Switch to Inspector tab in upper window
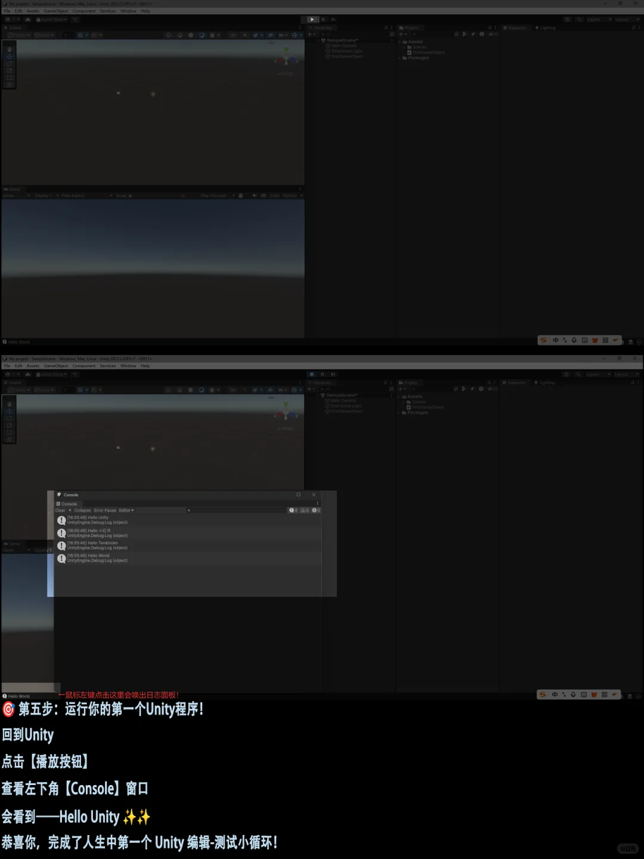This screenshot has height=859, width=644. click(x=515, y=28)
